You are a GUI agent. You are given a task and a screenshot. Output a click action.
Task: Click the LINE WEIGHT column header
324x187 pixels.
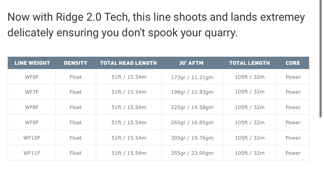coord(32,63)
